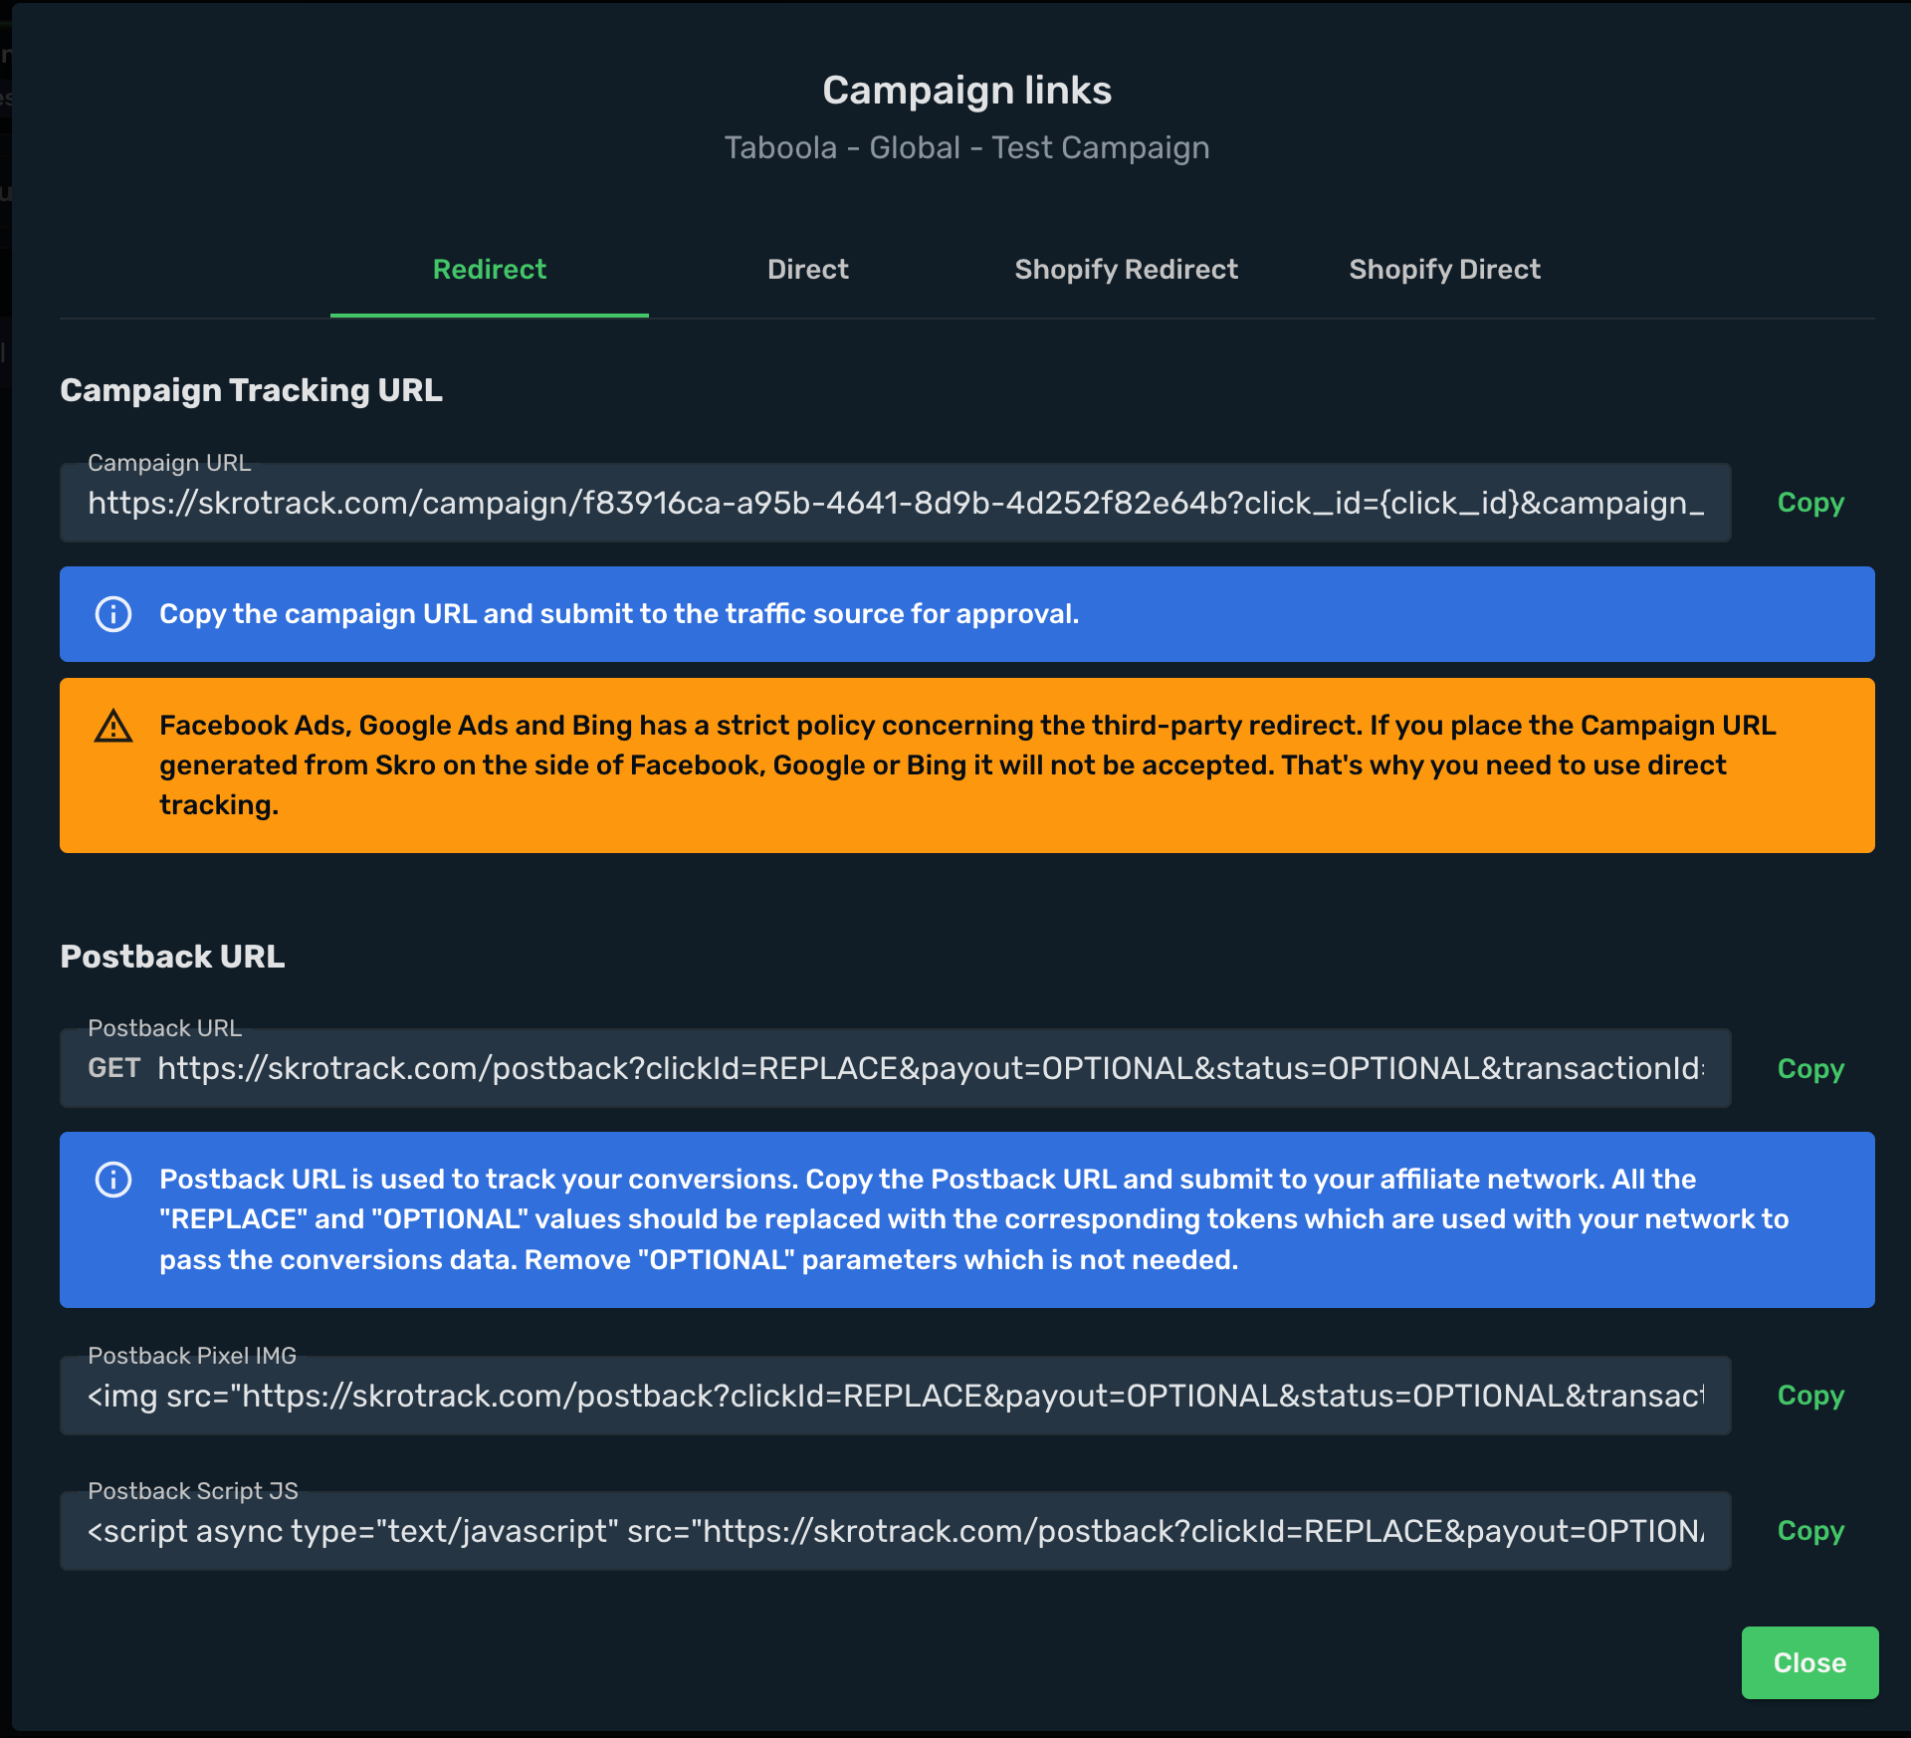The height and width of the screenshot is (1738, 1911).
Task: Click the orange Facebook Ads policy warning banner
Action: click(967, 765)
